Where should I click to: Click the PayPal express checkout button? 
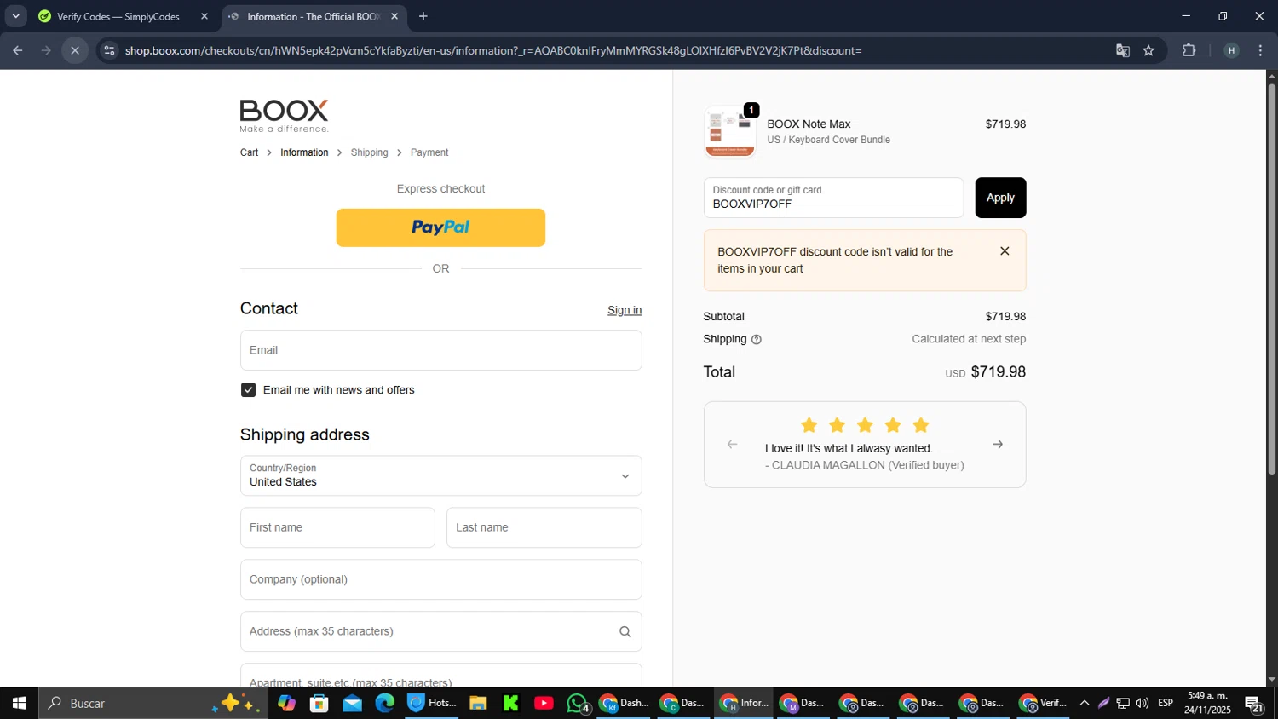(440, 227)
